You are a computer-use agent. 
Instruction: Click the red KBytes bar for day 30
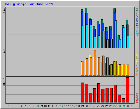(127, 90)
